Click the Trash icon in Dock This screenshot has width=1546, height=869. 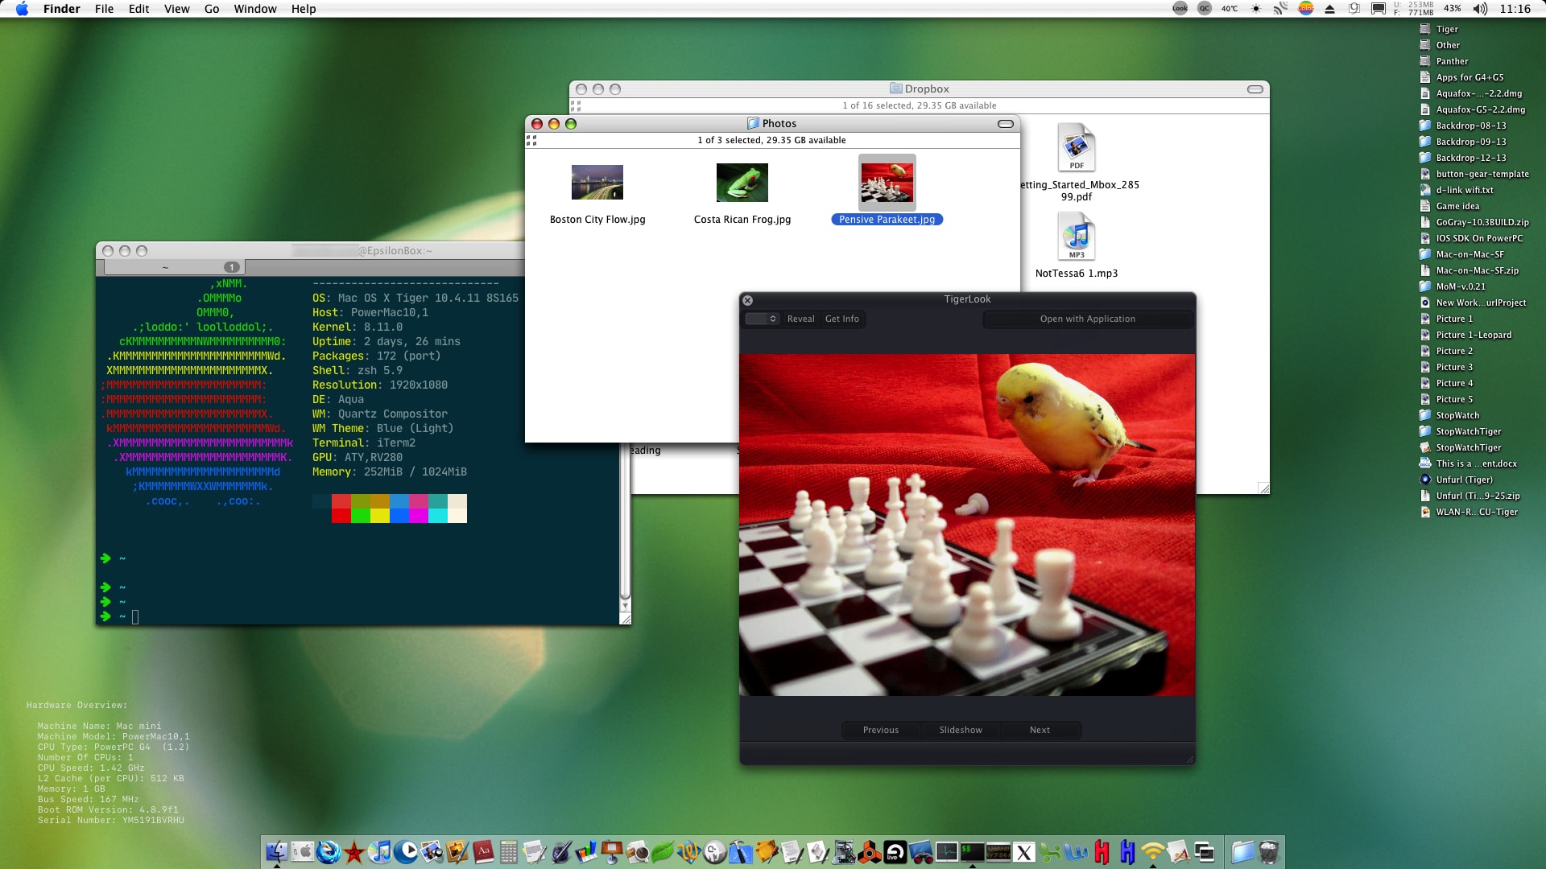[x=1269, y=851]
